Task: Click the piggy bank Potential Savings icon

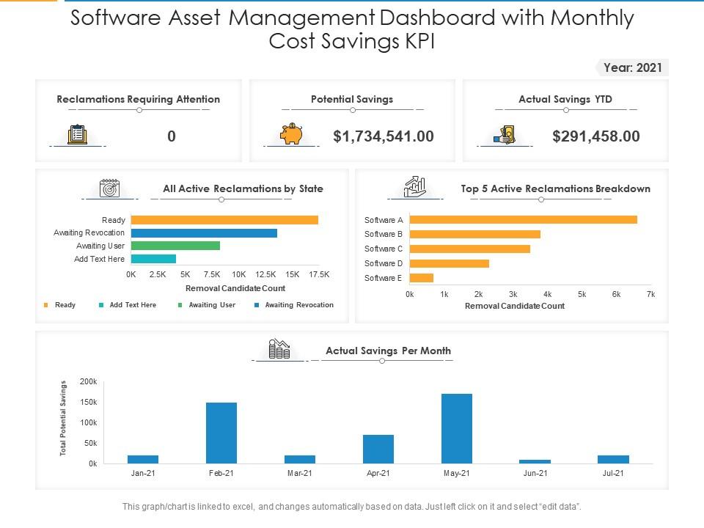Action: (291, 133)
